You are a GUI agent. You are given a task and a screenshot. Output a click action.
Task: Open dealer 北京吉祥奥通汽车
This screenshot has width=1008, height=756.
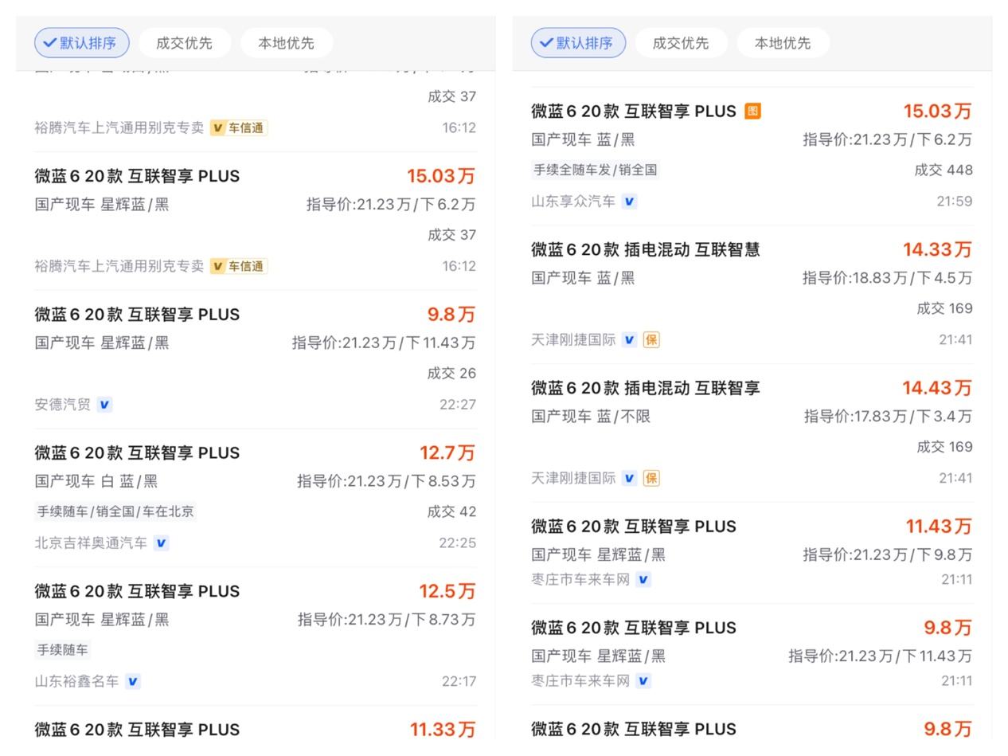91,543
